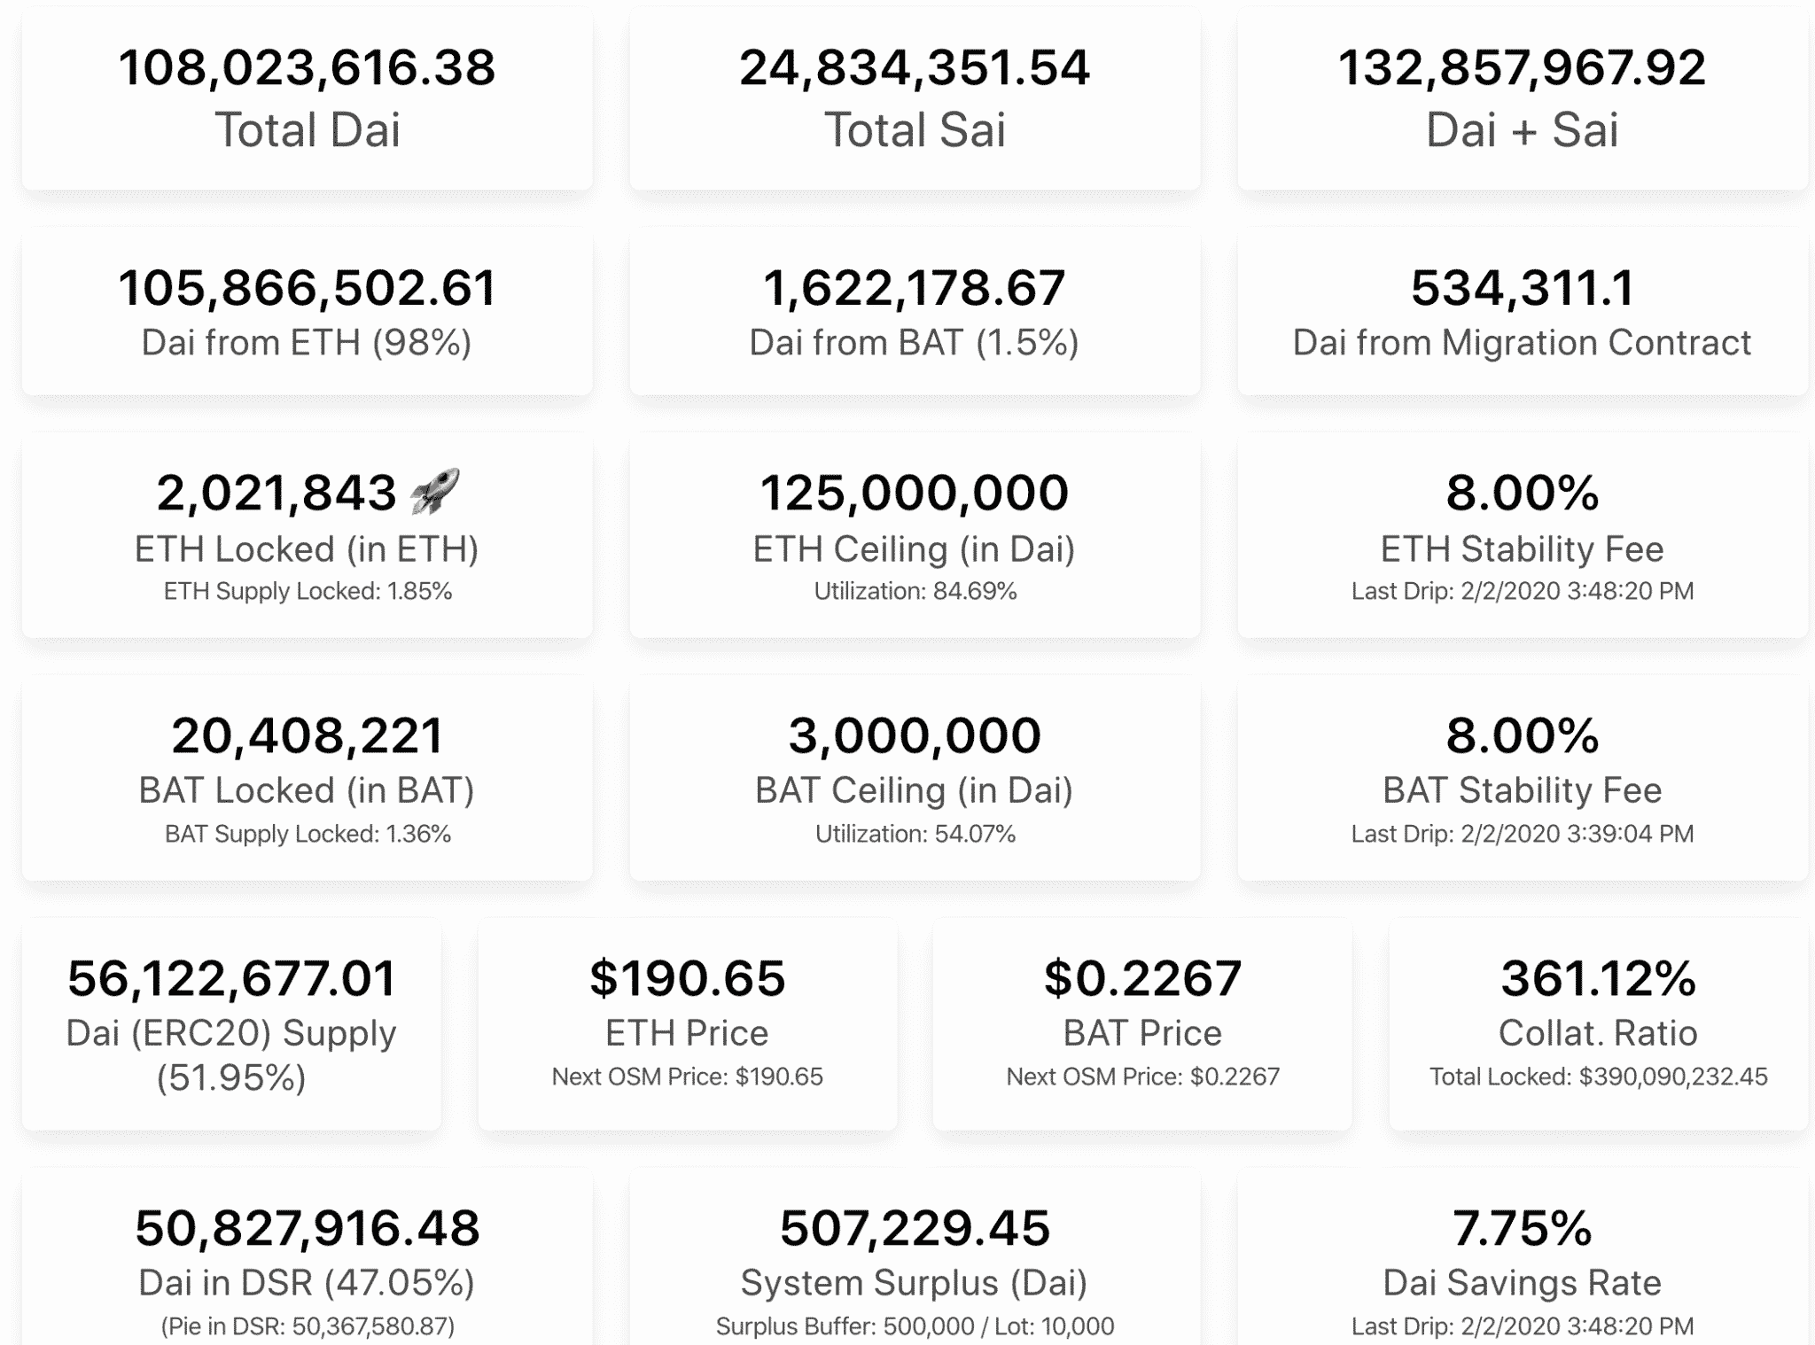
Task: Click the ETH Supply Locked: 1.85% text
Action: coord(308,591)
